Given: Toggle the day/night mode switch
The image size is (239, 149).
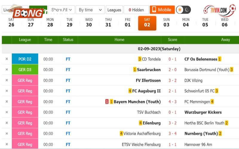Looking at the screenshot, I should pos(183,10).
